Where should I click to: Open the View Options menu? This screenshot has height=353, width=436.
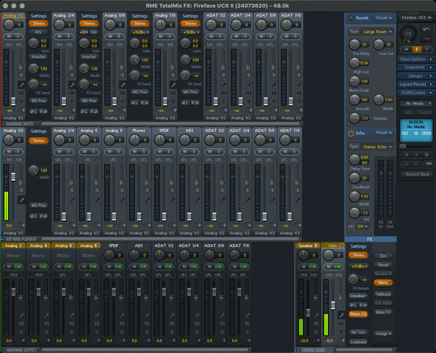(416, 59)
